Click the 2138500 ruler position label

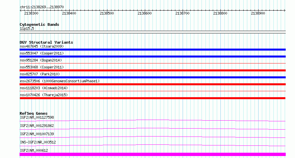point(107,13)
